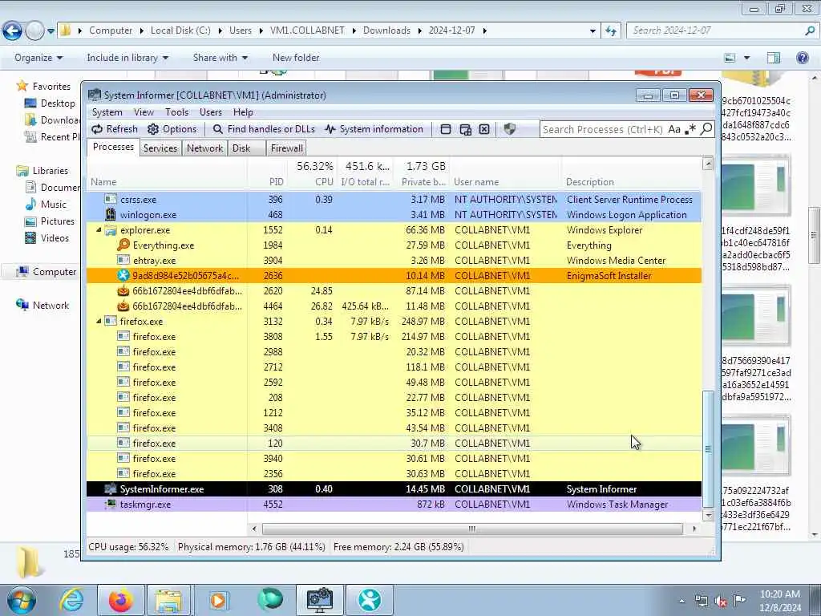Click the process list horizontal scrollbar thumb
Viewport: 821px width, 616px height.
[x=472, y=529]
